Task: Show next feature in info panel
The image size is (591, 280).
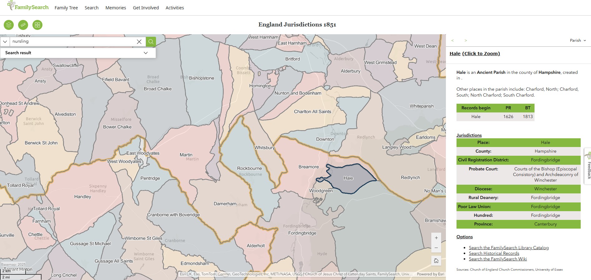Action: point(466,40)
